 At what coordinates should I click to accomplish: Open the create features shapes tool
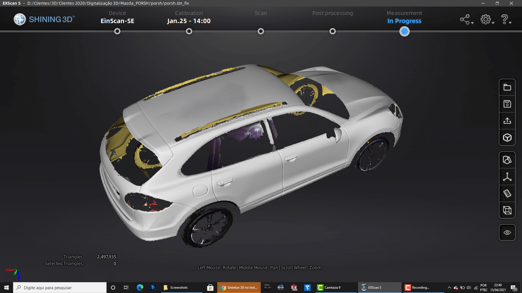tap(507, 160)
